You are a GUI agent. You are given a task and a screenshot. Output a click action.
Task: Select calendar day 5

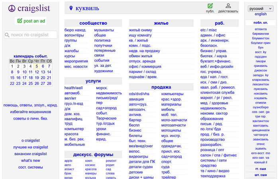[x=37, y=66]
